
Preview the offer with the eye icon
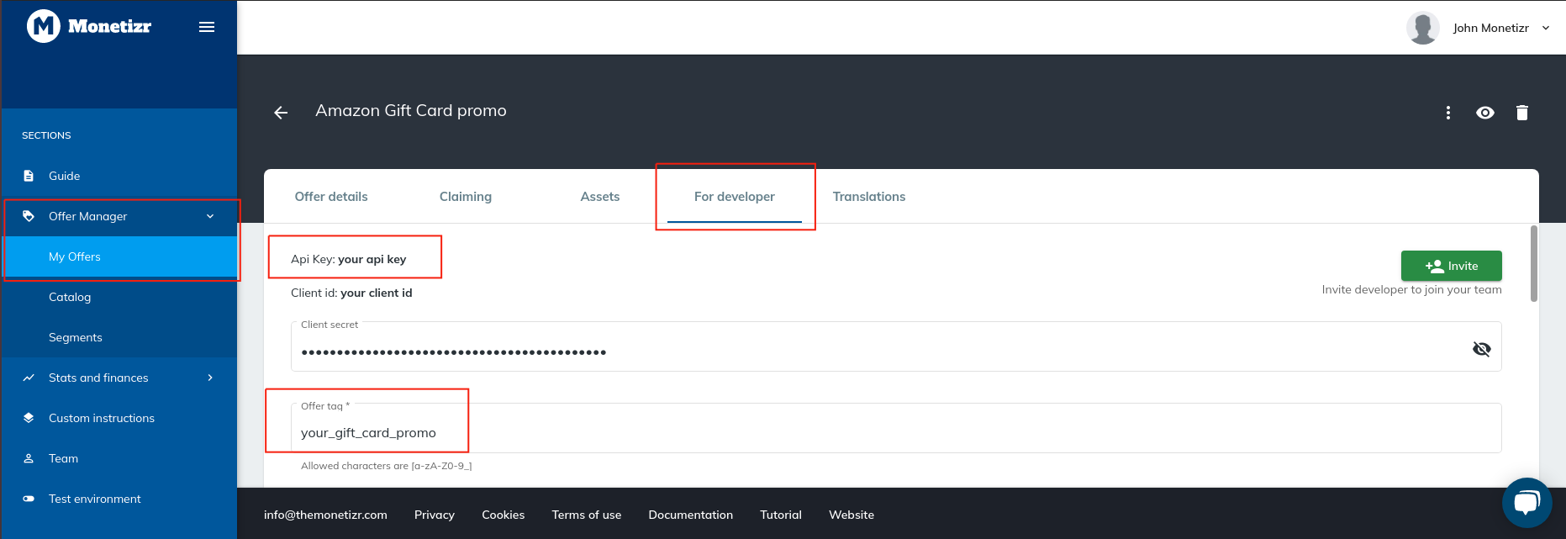coord(1485,113)
